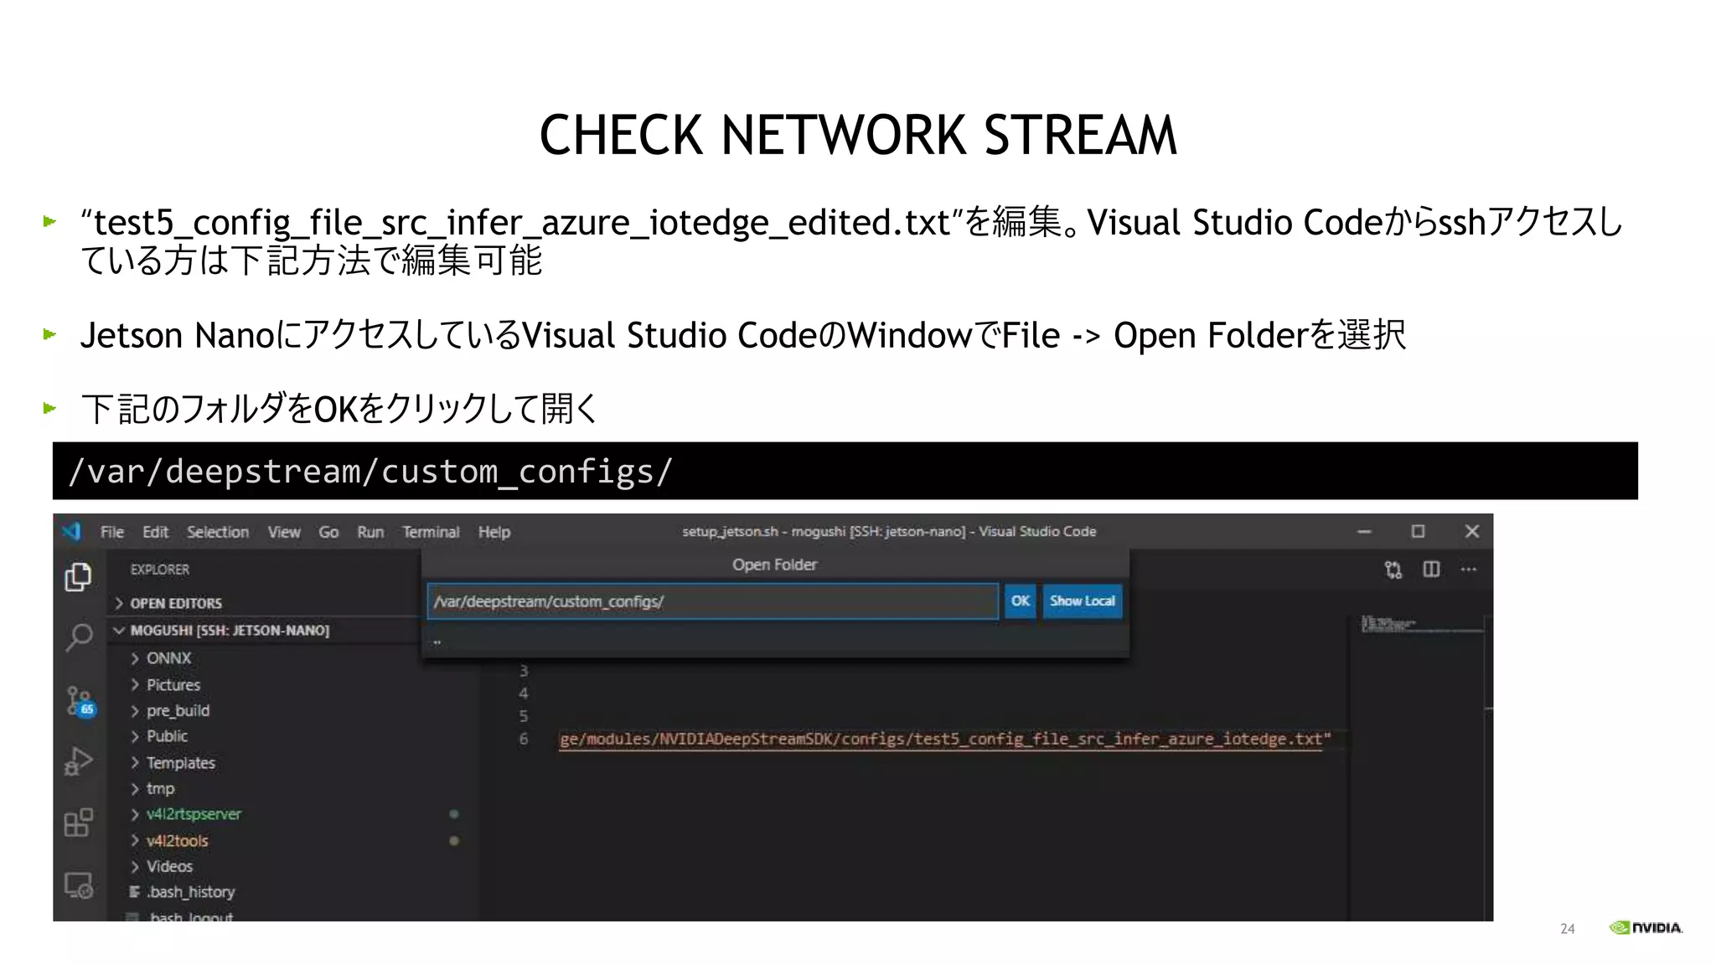Click line number 6 in gutter
This screenshot has width=1716, height=965.
click(x=524, y=739)
